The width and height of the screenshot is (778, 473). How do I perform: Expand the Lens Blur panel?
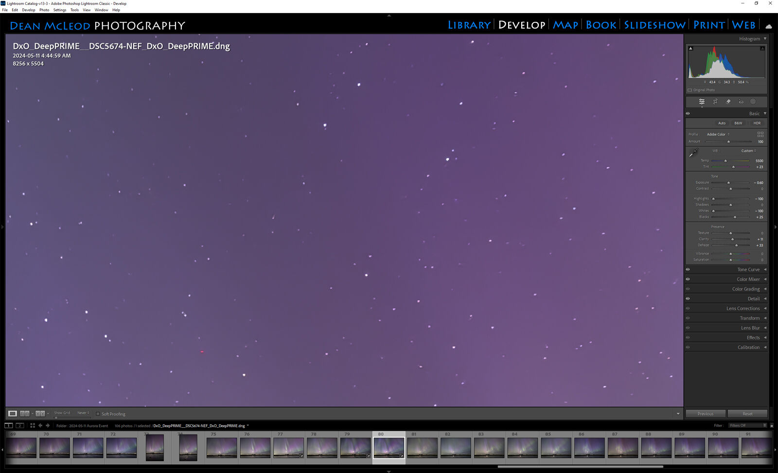(765, 328)
